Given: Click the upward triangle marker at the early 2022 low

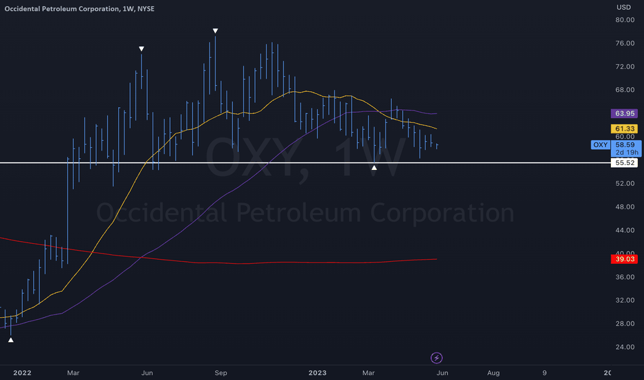Looking at the screenshot, I should (x=10, y=340).
